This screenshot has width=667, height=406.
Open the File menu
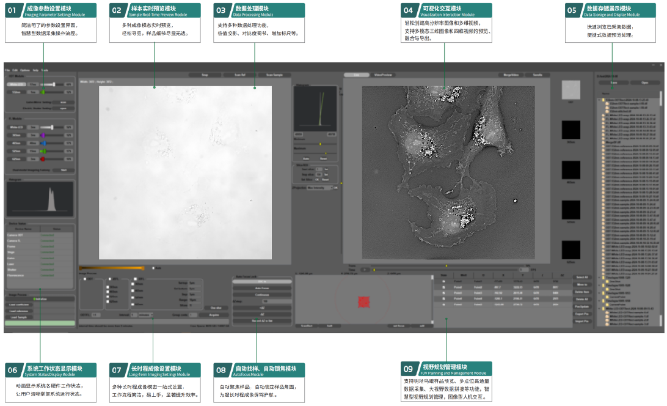pos(7,70)
